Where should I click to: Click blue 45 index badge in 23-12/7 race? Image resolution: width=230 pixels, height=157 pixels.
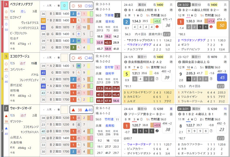tap(222, 78)
